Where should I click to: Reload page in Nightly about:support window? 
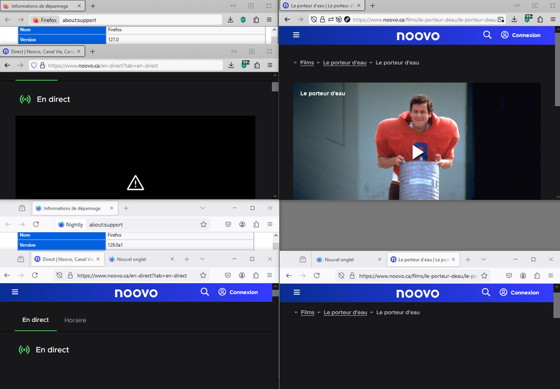coord(36,224)
